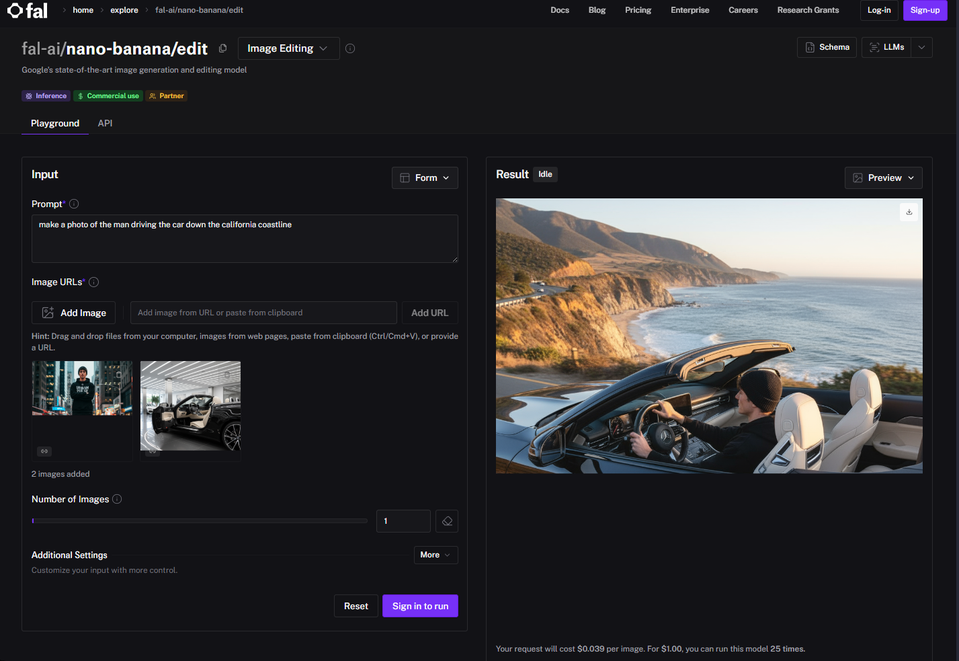This screenshot has height=661, width=959.
Task: Copy the model name with copy icon
Action: click(x=223, y=48)
